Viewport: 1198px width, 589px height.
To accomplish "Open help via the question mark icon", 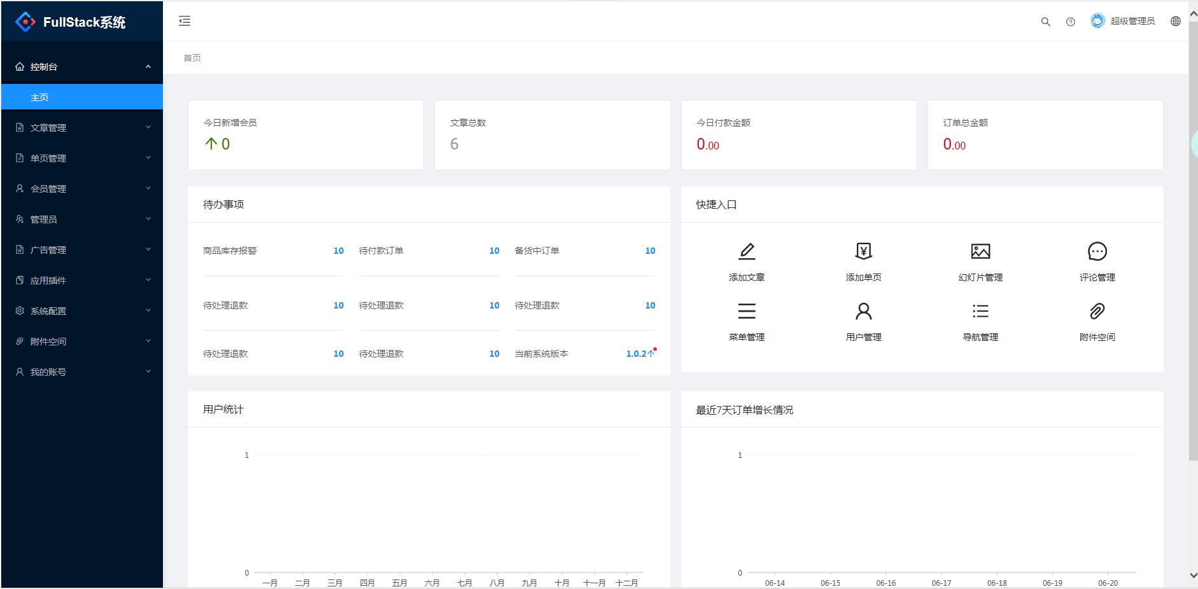I will [1071, 22].
